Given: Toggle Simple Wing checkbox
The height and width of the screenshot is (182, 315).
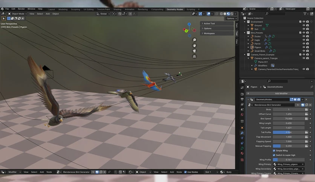Looking at the screenshot, I should click(x=274, y=150).
